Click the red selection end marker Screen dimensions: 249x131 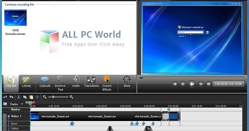pyautogui.click(x=34, y=102)
